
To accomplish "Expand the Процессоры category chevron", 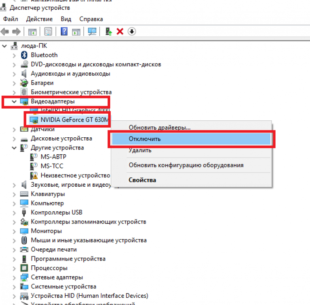I will point(14,269).
